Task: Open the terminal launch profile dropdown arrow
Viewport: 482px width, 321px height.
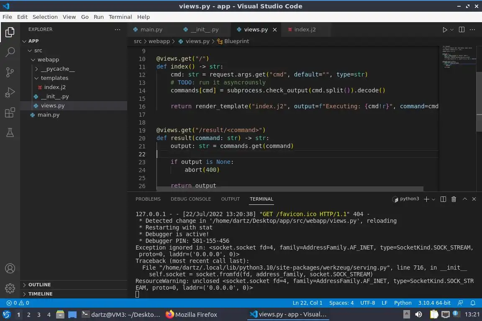Action: pos(433,199)
